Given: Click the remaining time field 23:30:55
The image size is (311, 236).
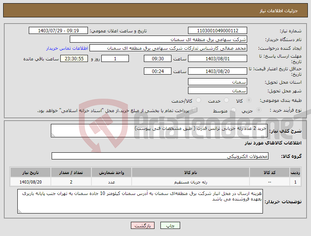Looking at the screenshot, I should pos(74,58).
